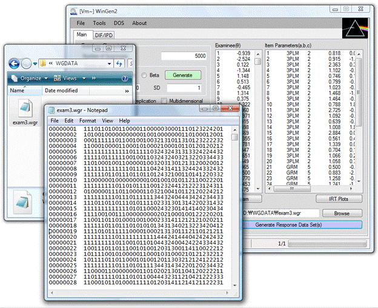Click the WinGen2 title bar app icon
Image resolution: width=378 pixels, height=308 pixels.
click(73, 12)
